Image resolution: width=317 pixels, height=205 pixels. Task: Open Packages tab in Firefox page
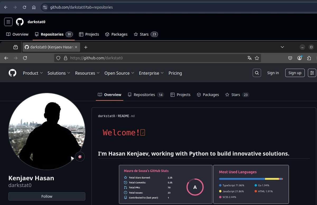tap(208, 95)
